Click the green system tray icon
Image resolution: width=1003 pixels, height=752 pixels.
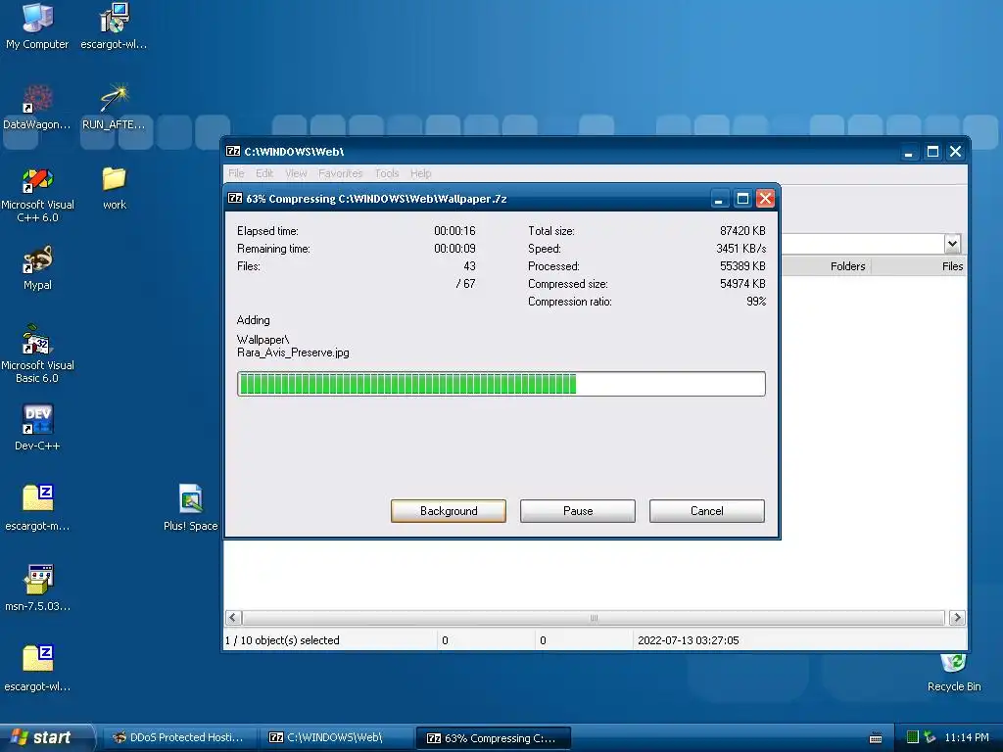click(x=912, y=737)
